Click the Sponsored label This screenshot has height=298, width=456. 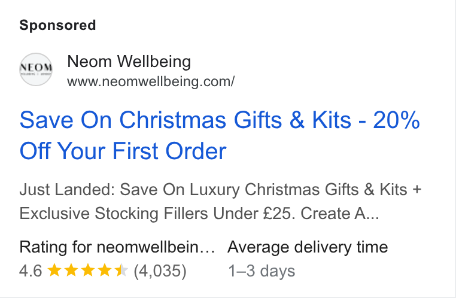pos(57,25)
